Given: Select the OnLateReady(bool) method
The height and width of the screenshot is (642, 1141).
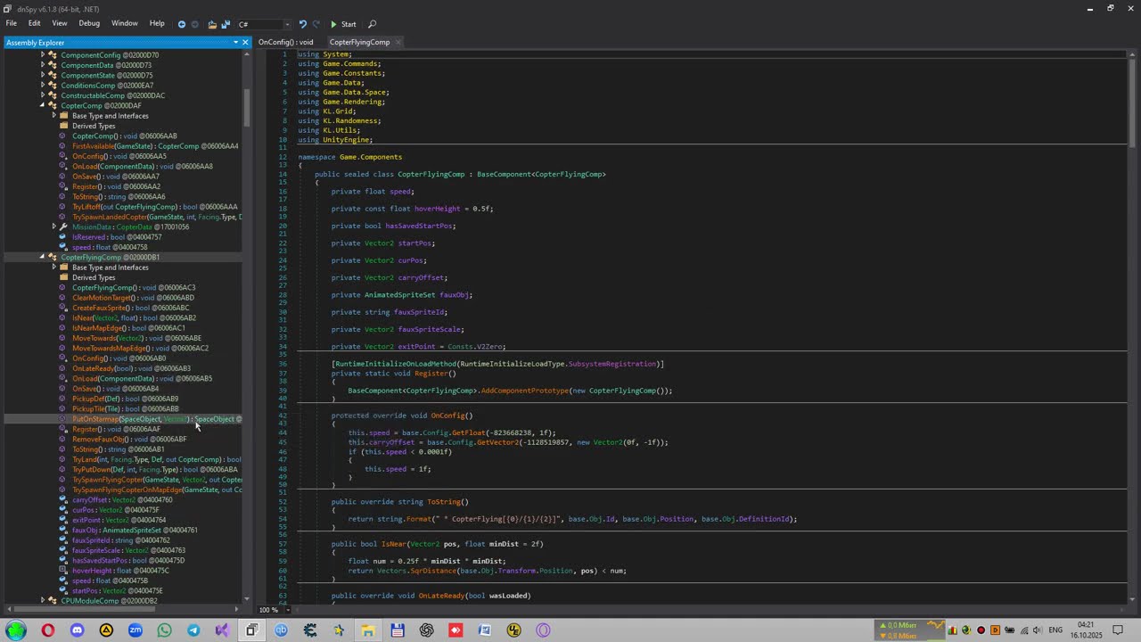Looking at the screenshot, I should [x=131, y=368].
